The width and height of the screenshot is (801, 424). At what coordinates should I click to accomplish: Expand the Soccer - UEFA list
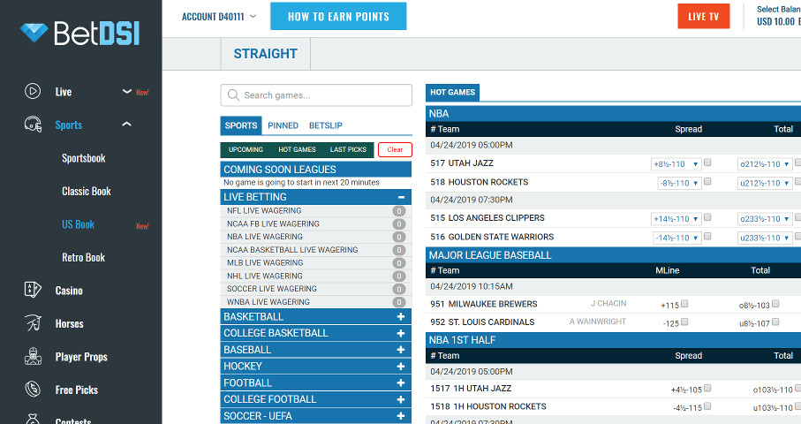[401, 416]
